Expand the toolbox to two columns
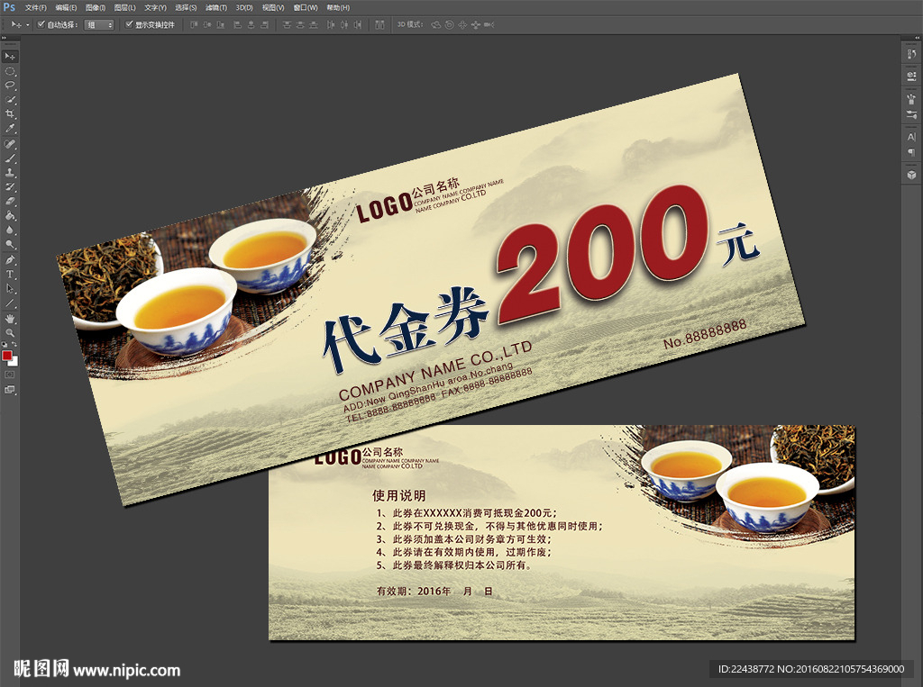The width and height of the screenshot is (923, 687). tap(5, 38)
